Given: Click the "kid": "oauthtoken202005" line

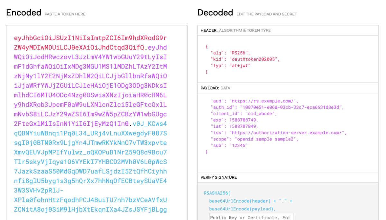Looking at the screenshot, I should pos(245,59).
